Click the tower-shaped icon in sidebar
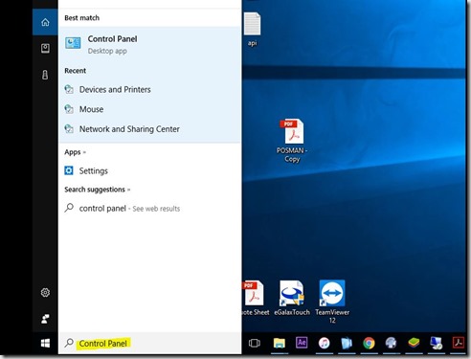The height and width of the screenshot is (359, 471). pos(45,75)
